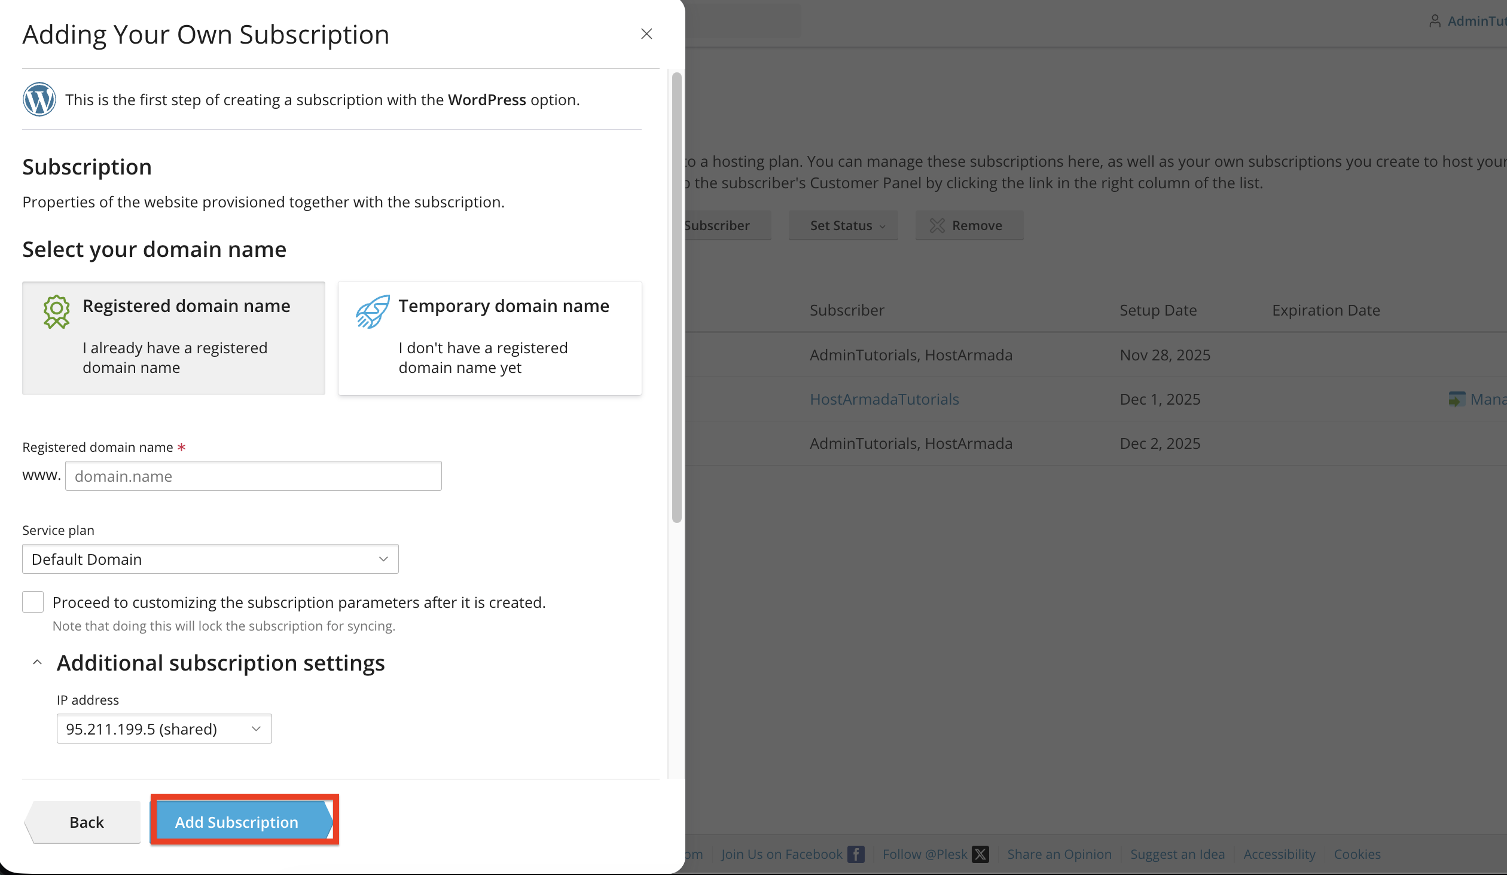
Task: Check Proceed to customizing subscription parameters
Action: point(33,602)
